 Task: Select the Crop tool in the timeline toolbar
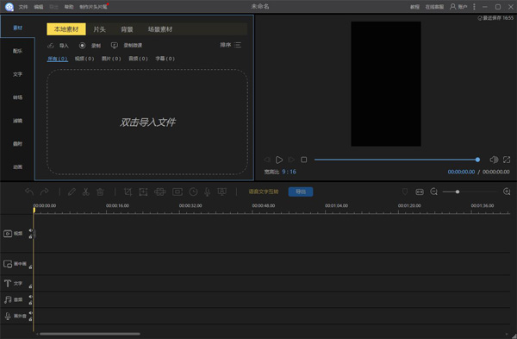point(128,191)
